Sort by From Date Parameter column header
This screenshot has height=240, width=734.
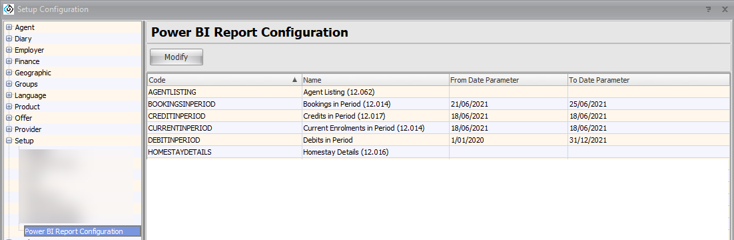[x=508, y=80]
